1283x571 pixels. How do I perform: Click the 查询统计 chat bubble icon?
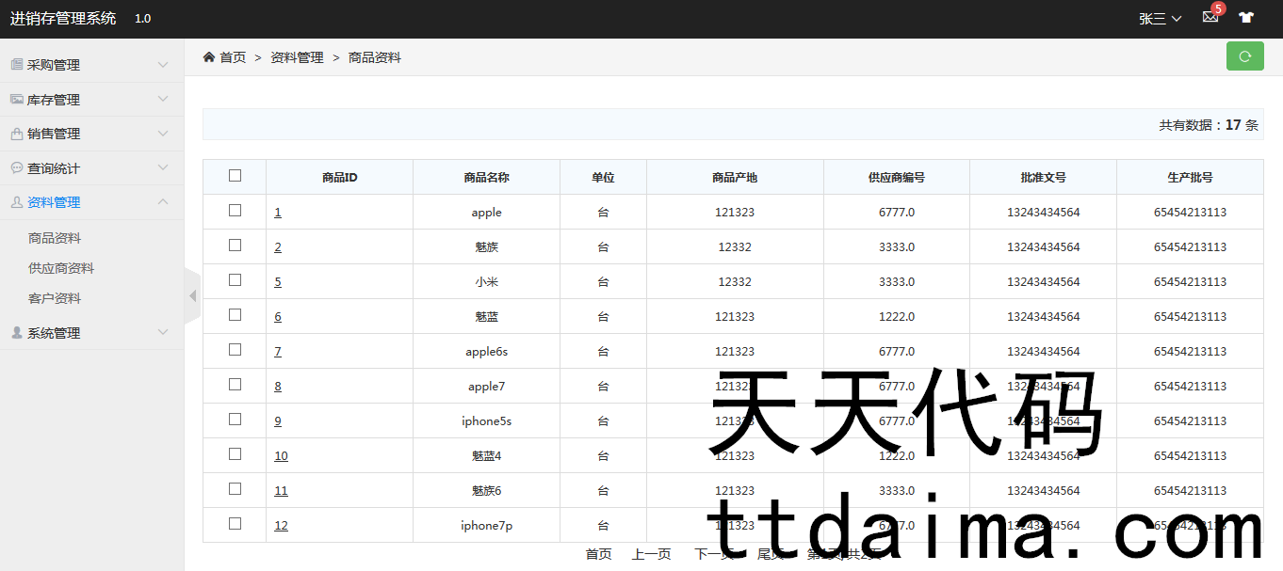click(x=17, y=168)
